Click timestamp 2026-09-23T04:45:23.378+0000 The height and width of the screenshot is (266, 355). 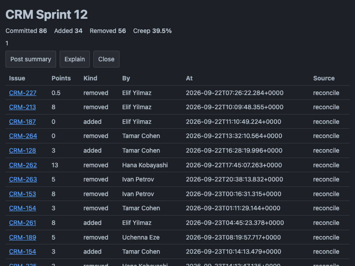(235, 223)
